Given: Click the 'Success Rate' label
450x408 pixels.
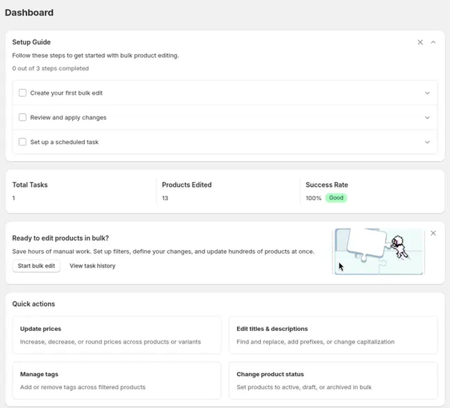Looking at the screenshot, I should (x=327, y=185).
